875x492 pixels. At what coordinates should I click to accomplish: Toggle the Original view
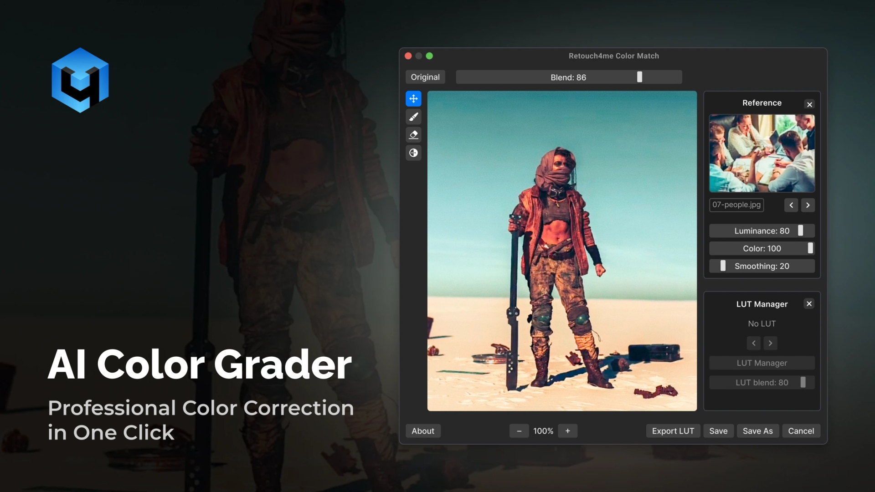pyautogui.click(x=425, y=77)
